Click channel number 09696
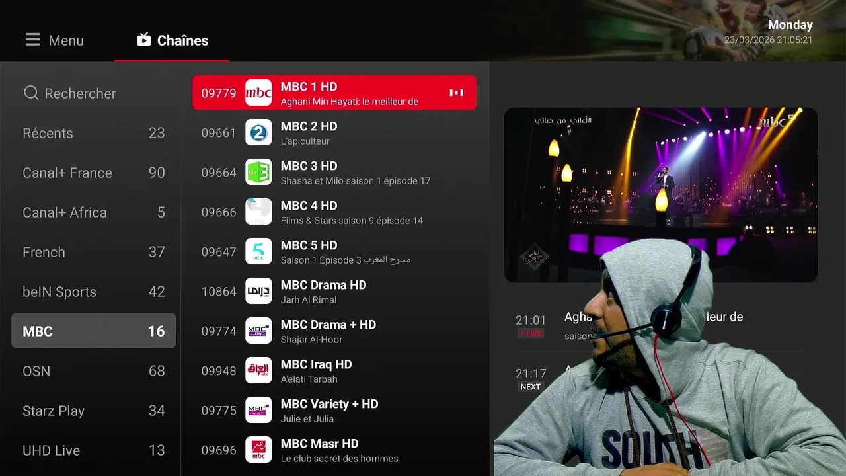 [x=219, y=450]
